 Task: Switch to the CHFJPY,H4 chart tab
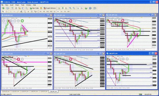[x=44, y=91]
